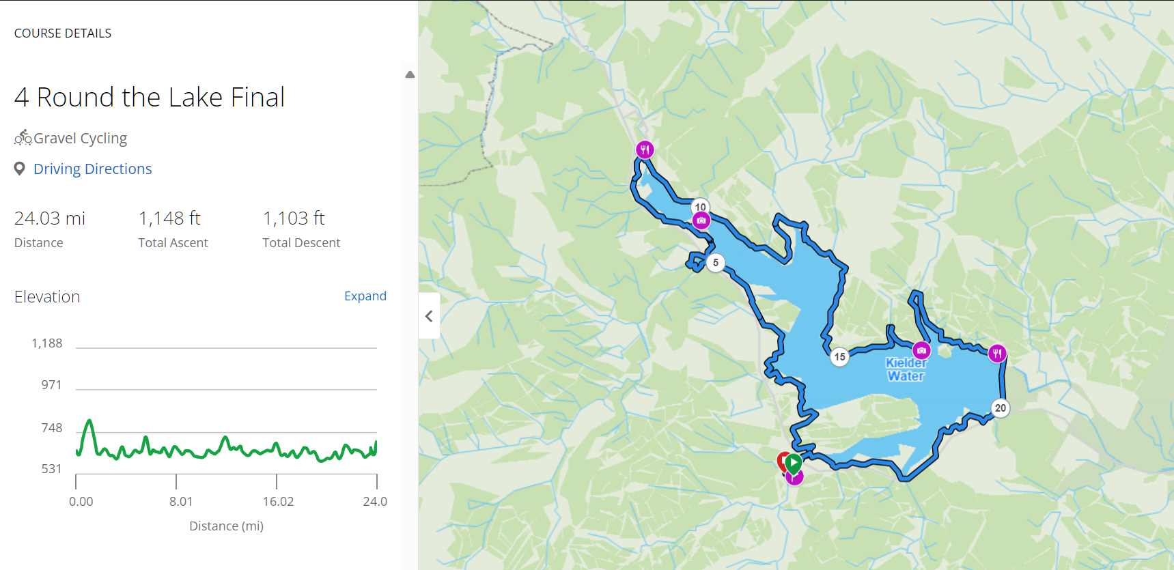Click the mile 5 marker on the route
Image resolution: width=1174 pixels, height=570 pixels.
[715, 262]
